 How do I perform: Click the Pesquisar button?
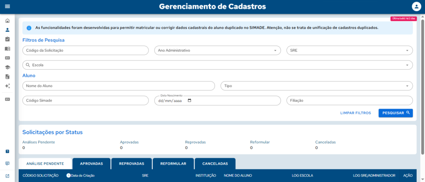point(396,113)
